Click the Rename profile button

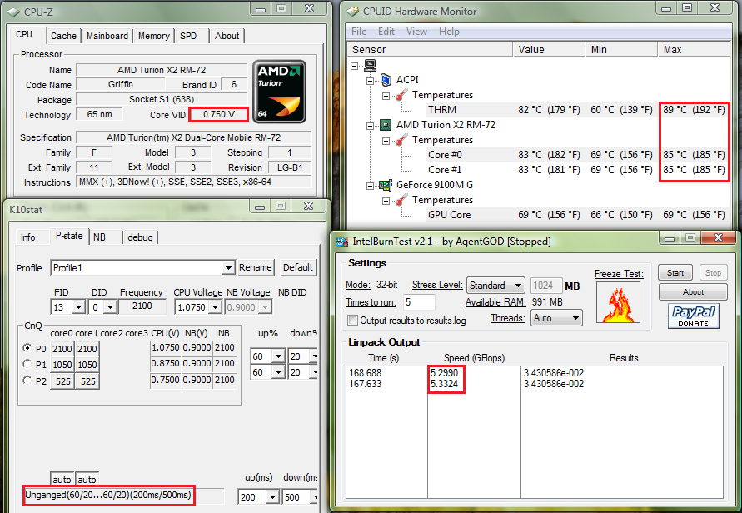click(x=255, y=267)
